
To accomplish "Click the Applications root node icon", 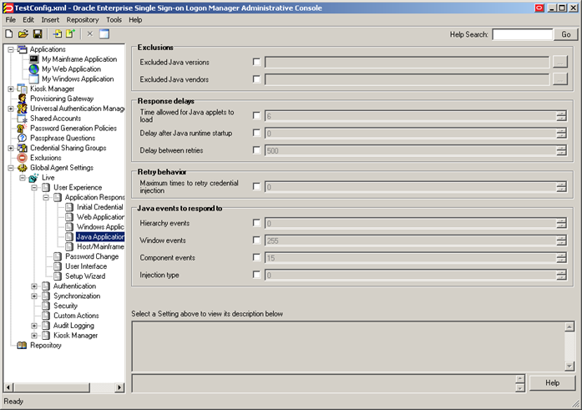I will click(23, 49).
